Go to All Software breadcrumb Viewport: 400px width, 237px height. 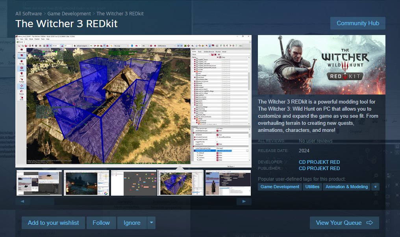[x=29, y=13]
